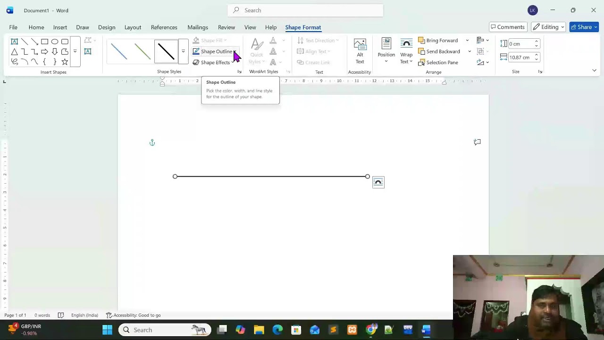The height and width of the screenshot is (340, 604).
Task: Click the Alt Text button
Action: 360,51
